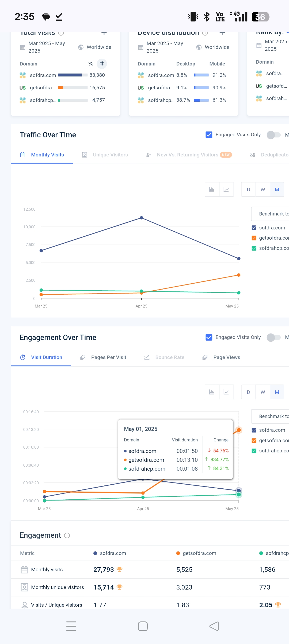Uncheck Engaged Visits Only in Engagement Over Time
Screen dimensions: 289x644
[x=209, y=337]
